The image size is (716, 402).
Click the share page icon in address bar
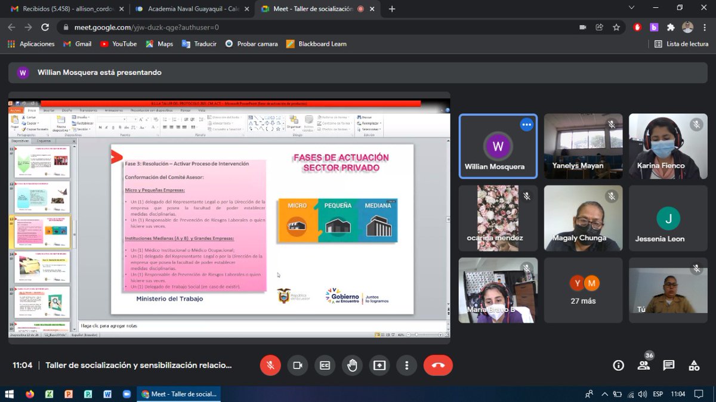pyautogui.click(x=600, y=27)
